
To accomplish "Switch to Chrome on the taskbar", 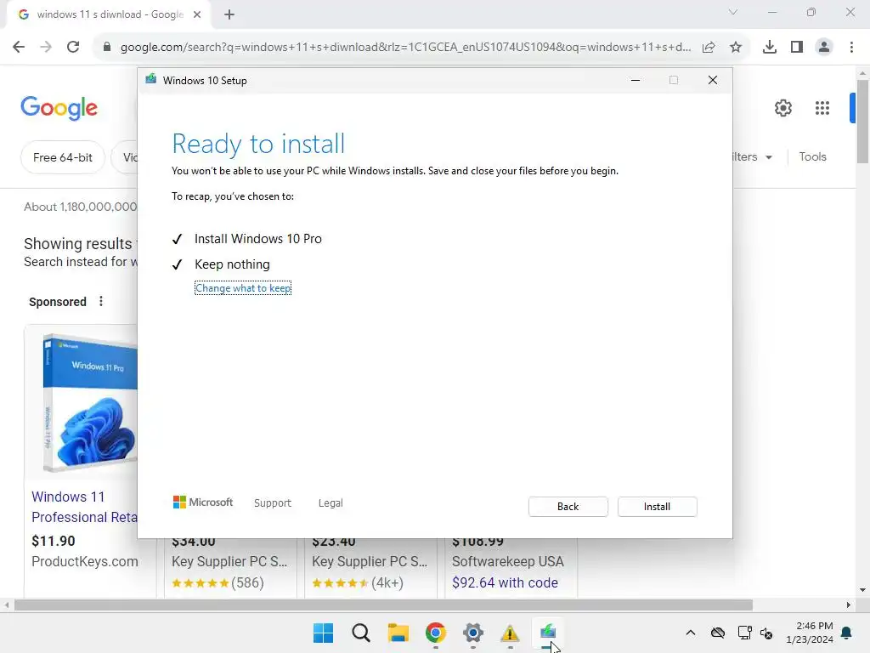I will [x=436, y=633].
